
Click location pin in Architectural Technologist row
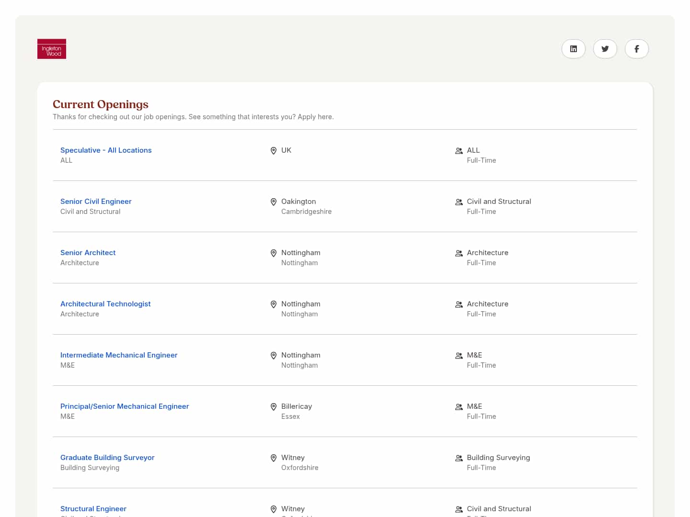coord(274,304)
